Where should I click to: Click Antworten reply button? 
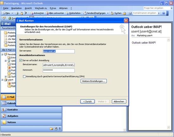click(x=37, y=13)
